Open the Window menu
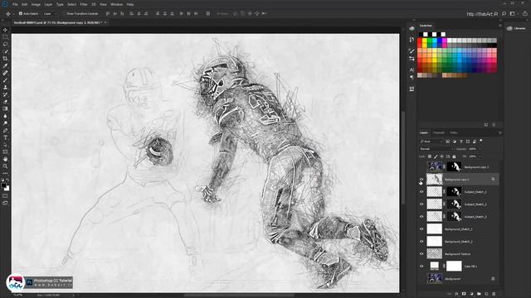Viewport: 531px width, 298px height. pos(116,4)
